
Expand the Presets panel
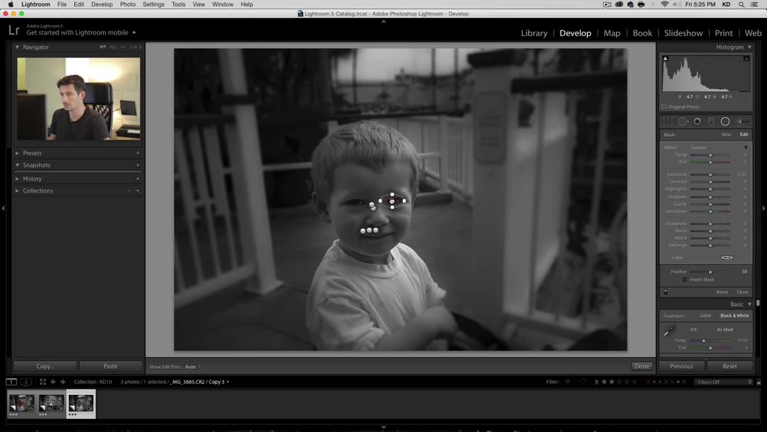[17, 153]
